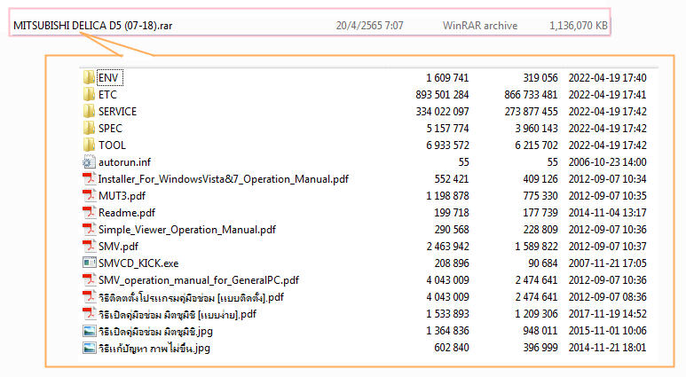Select the ETC folder icon
The height and width of the screenshot is (377, 686).
click(89, 94)
